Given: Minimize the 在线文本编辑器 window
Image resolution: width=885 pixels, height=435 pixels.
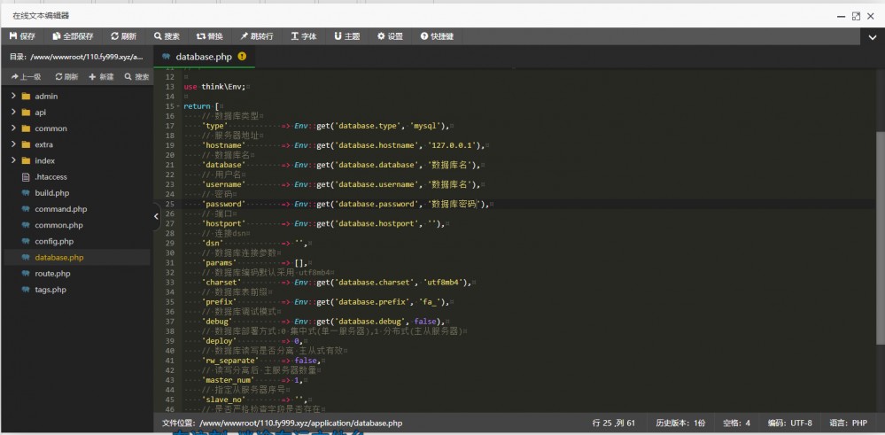Looking at the screenshot, I should (842, 16).
